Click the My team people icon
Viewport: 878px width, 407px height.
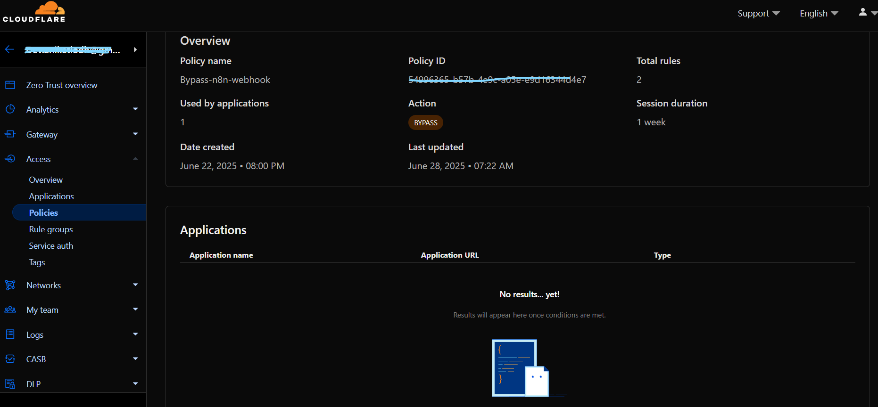coord(10,309)
